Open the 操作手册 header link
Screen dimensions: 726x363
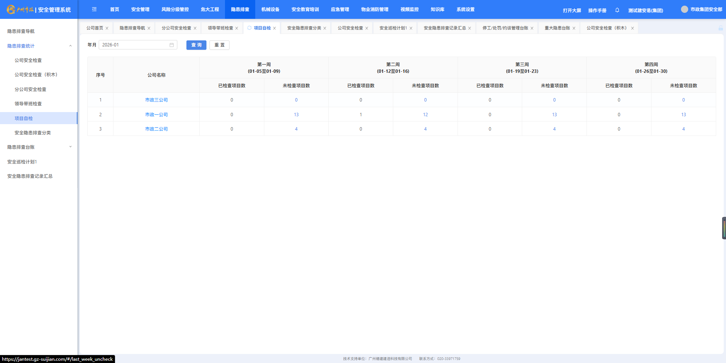point(597,11)
